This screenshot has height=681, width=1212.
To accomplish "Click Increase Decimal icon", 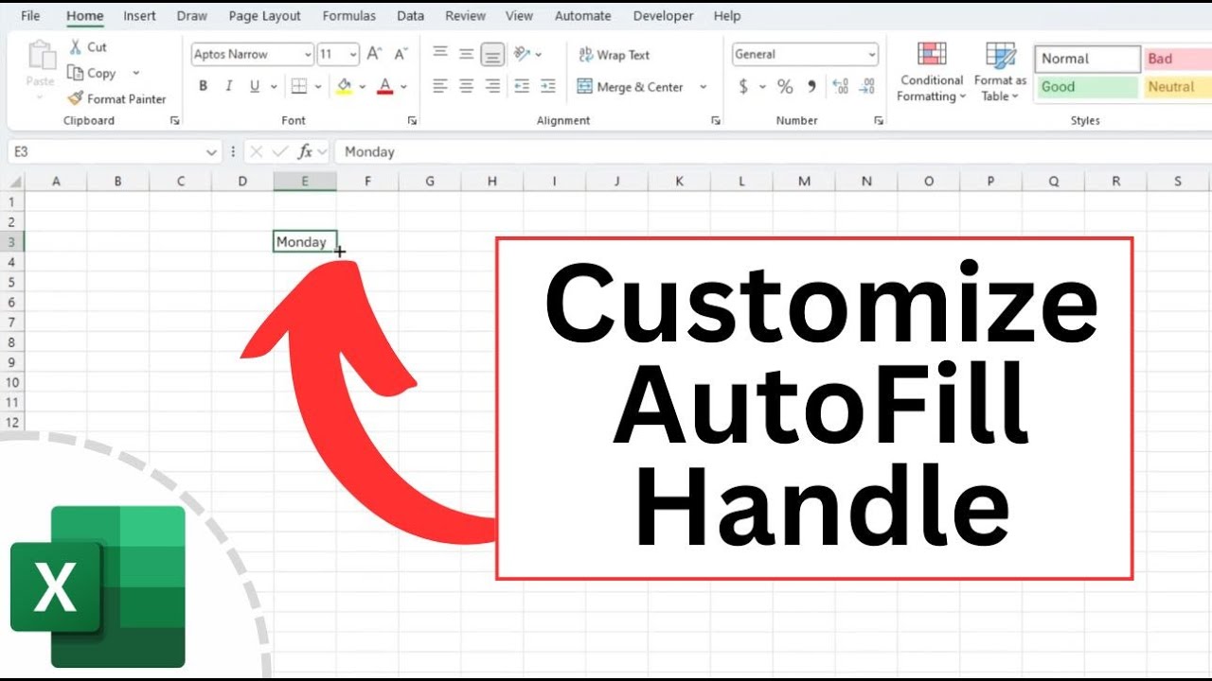I will pos(840,86).
